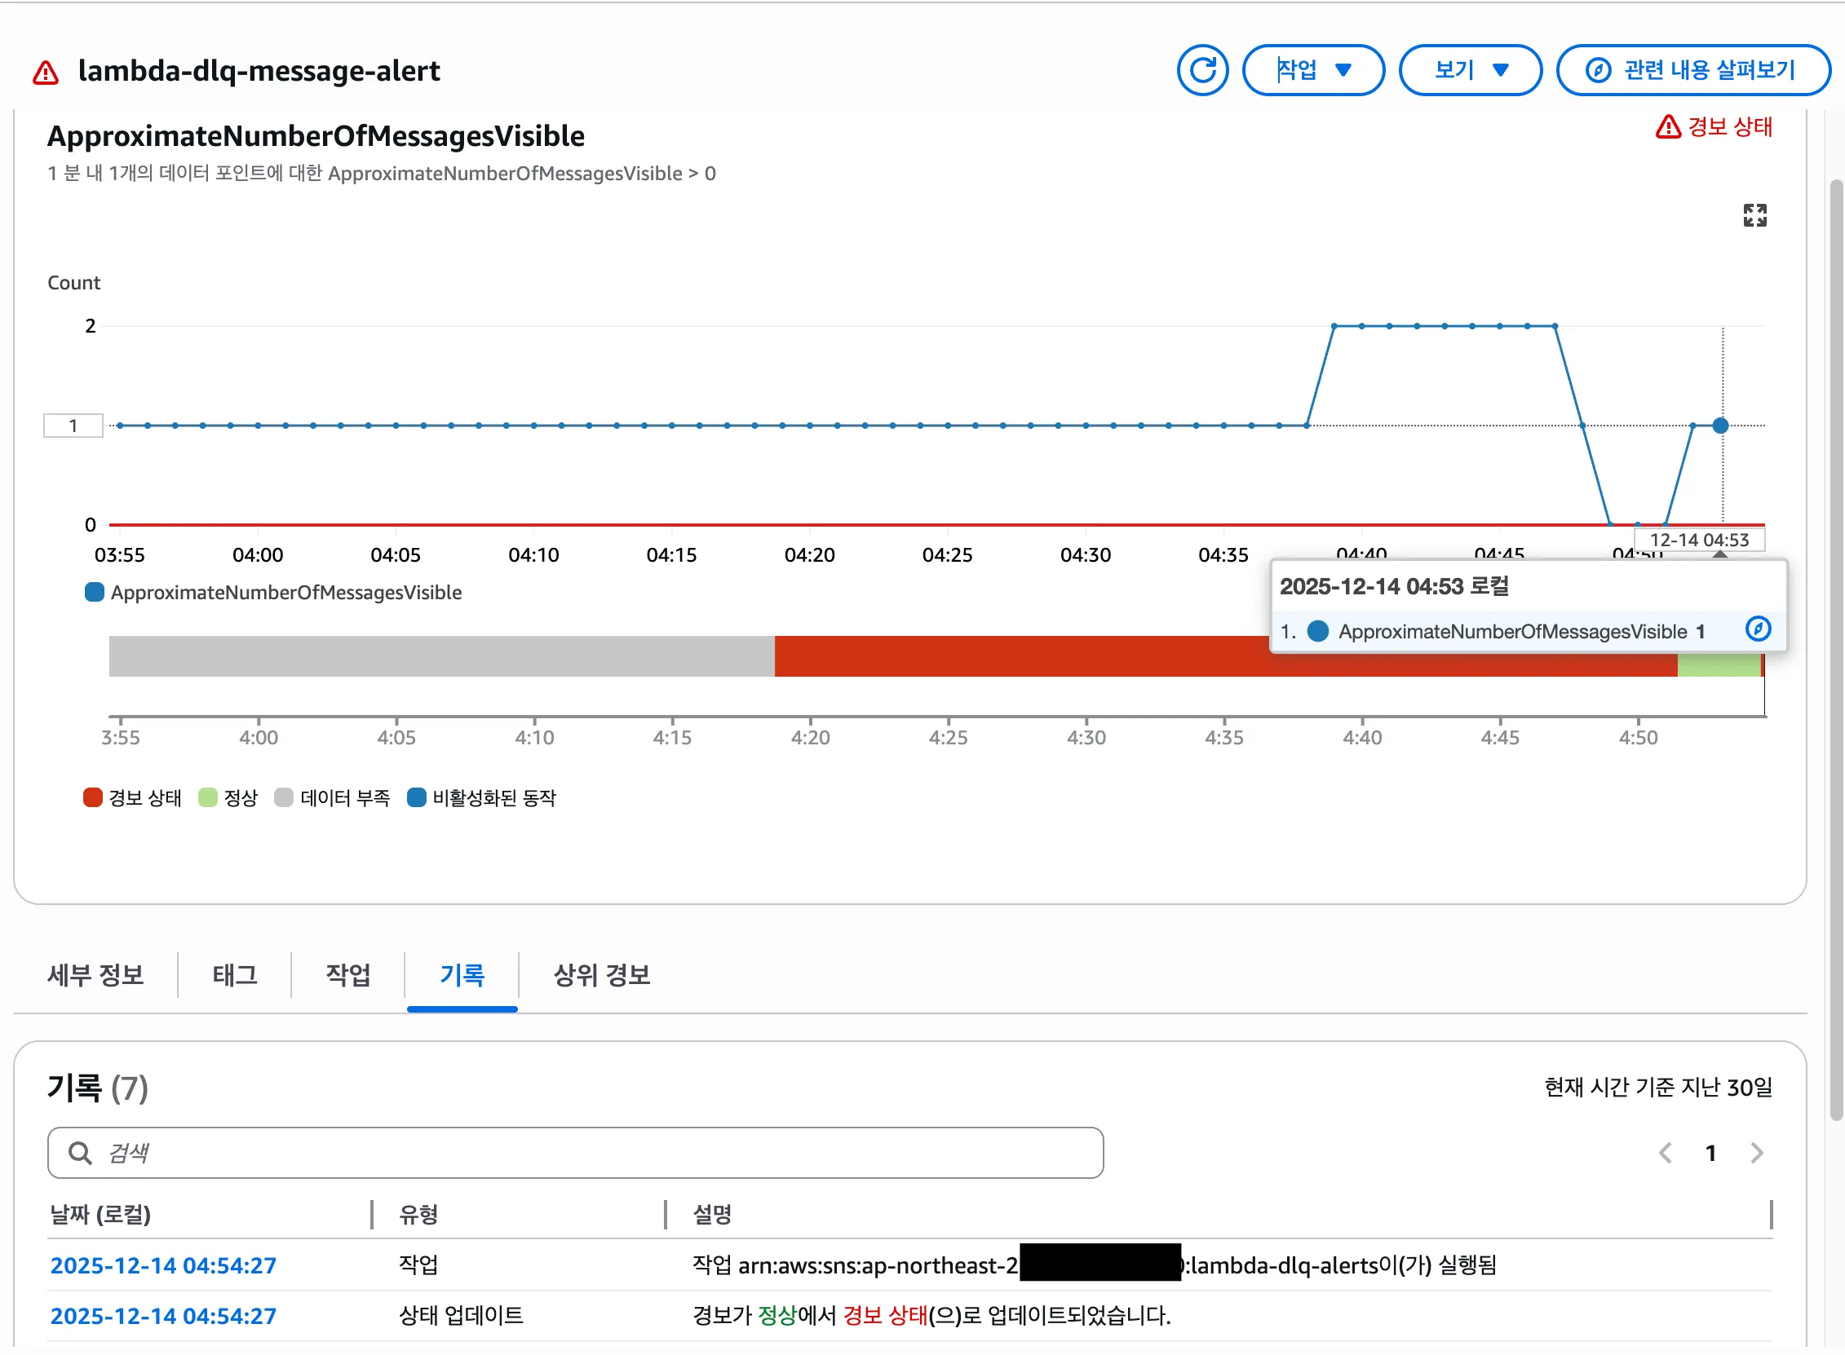Go to next history page arrow

pos(1755,1154)
